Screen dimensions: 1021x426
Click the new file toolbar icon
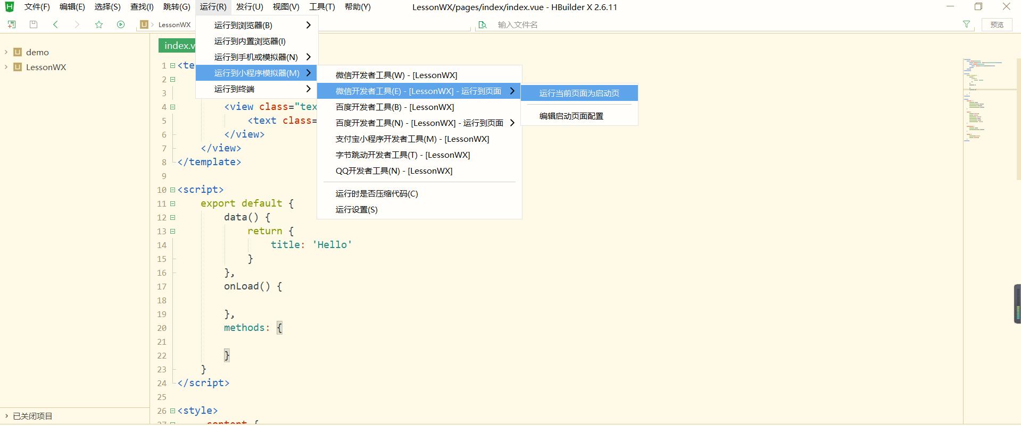[11, 24]
